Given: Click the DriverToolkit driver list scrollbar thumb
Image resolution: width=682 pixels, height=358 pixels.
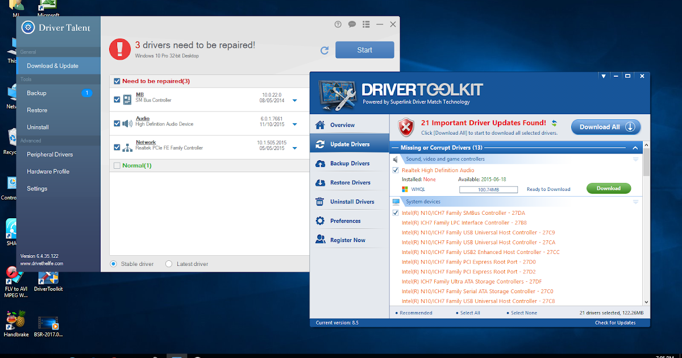Looking at the screenshot, I should tap(646, 163).
